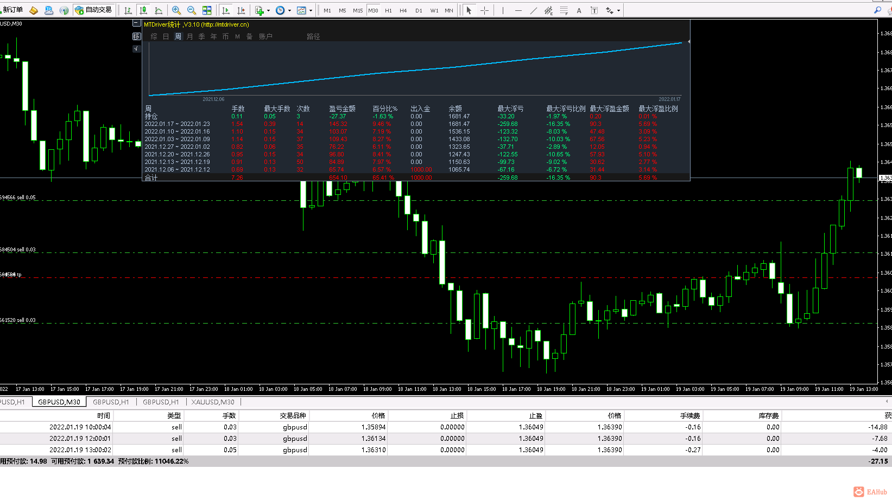This screenshot has width=892, height=500.
Task: Open the http://mtdriver.cn link
Action: [x=225, y=24]
